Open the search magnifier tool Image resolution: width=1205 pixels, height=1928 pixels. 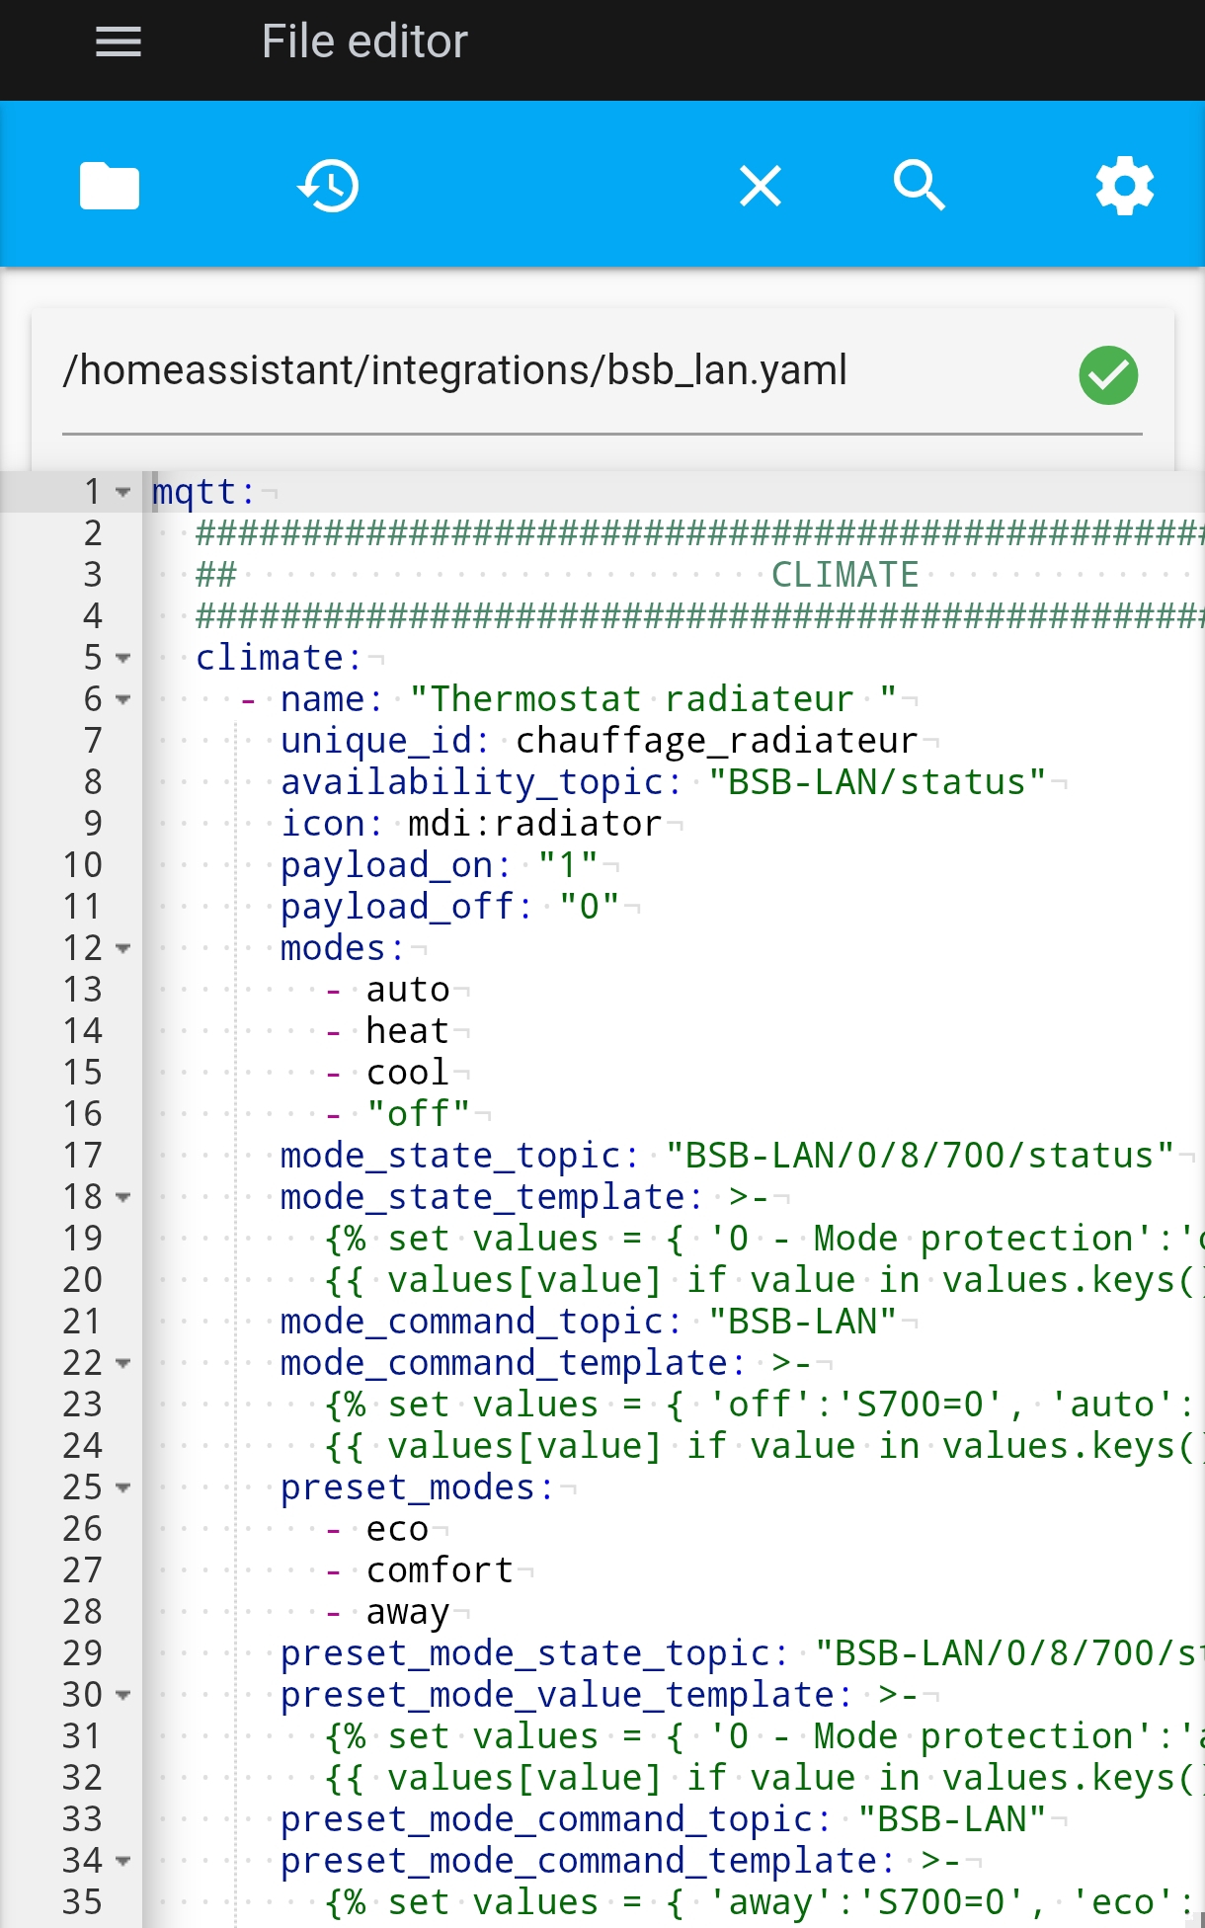click(x=920, y=186)
